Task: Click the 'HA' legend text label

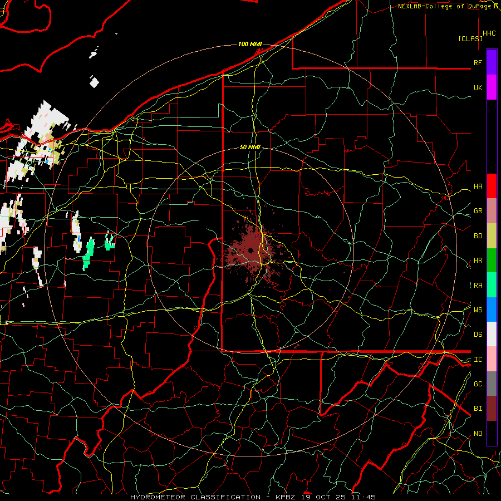Action: coord(478,186)
